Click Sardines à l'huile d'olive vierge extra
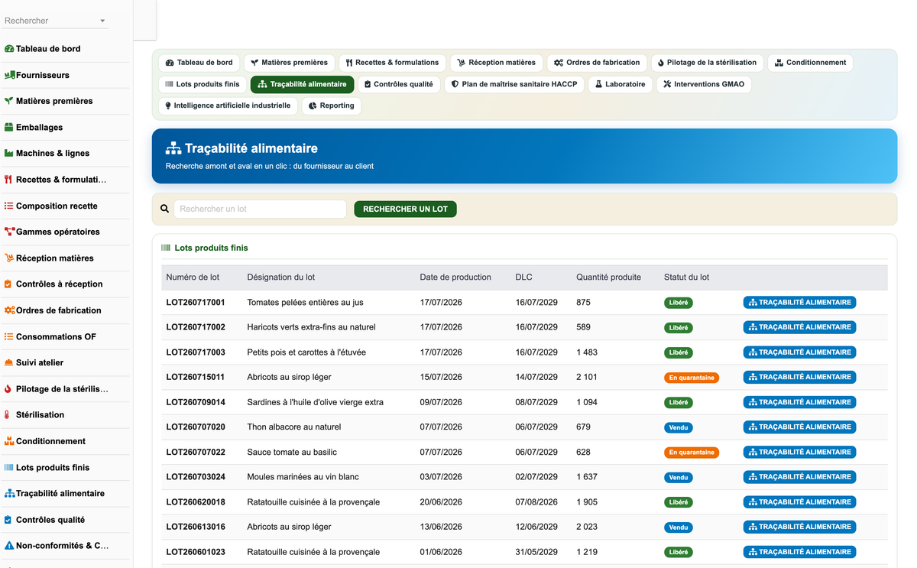 (316, 402)
